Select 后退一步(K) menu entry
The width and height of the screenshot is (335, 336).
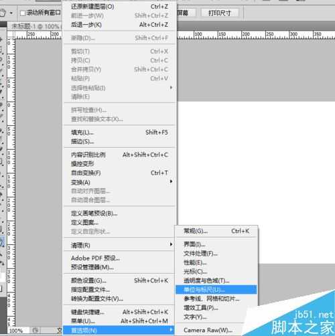pyautogui.click(x=119, y=25)
